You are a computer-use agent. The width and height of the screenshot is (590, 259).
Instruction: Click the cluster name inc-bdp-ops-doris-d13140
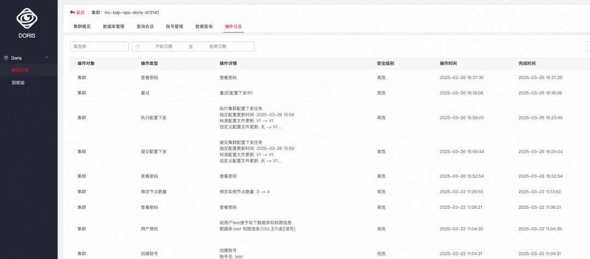pos(132,13)
